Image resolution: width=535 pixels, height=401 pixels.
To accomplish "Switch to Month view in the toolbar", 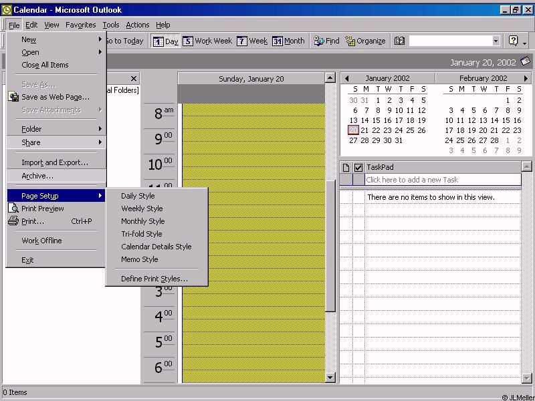I will tap(288, 41).
